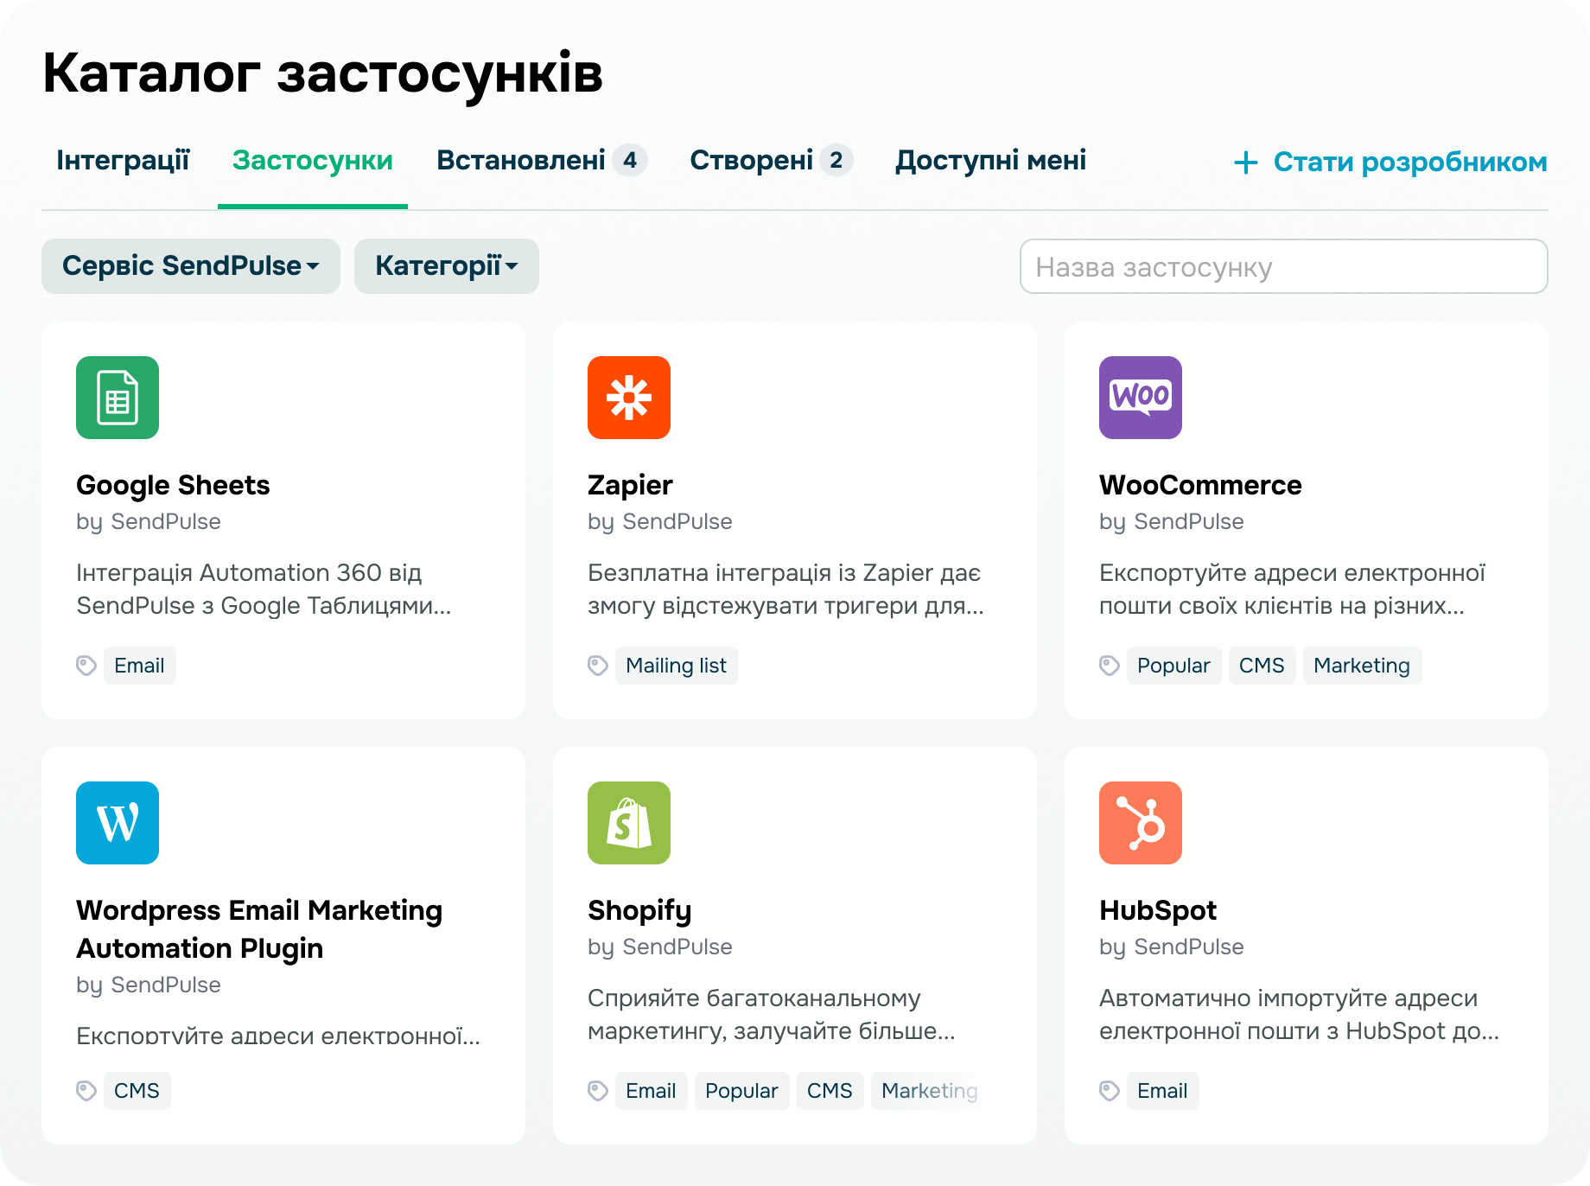Expand the Категорії dropdown filter

[446, 266]
